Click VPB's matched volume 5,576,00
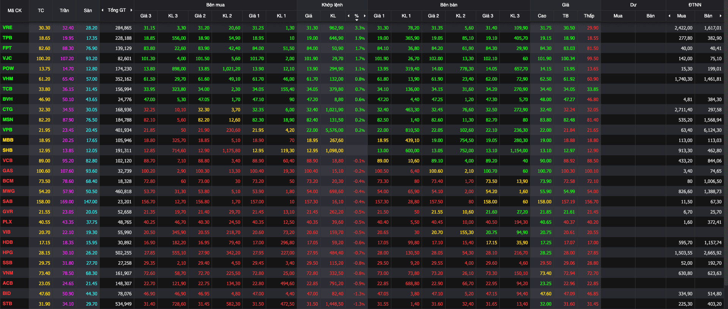Screen dimensions: 728x309 click(334, 130)
